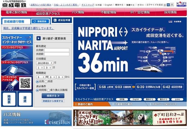Select access from PC option
Image resolution: width=194 pixels, height=129 pixels.
click(17, 53)
